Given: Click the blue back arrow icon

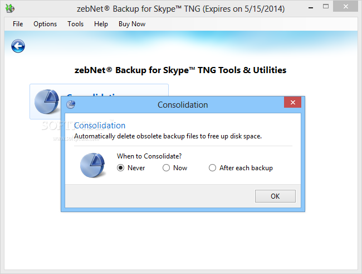Looking at the screenshot, I should click(18, 46).
